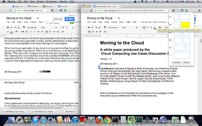Screen dimensions: 202x126
Task: Justify text in left window toolbar
Action: (58, 31)
